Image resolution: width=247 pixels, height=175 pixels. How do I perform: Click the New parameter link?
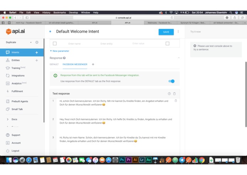tap(59, 51)
